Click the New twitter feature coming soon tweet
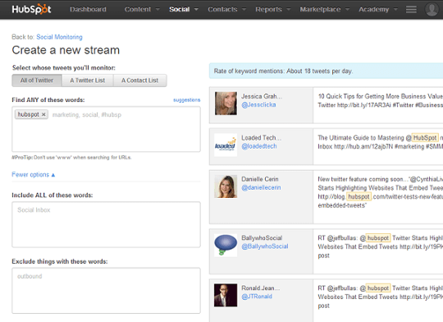This screenshot has width=443, height=322. coord(380,192)
